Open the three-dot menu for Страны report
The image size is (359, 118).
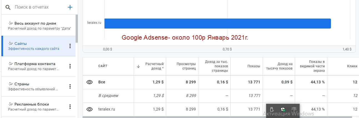pyautogui.click(x=70, y=86)
